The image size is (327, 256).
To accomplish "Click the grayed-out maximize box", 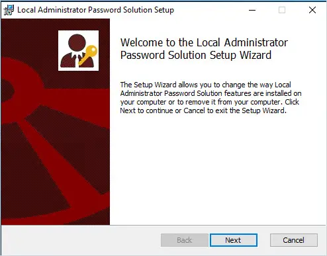I will [x=282, y=10].
